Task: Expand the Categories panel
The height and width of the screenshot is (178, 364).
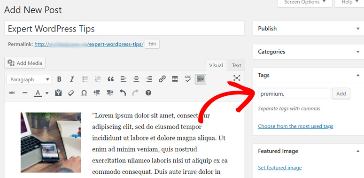Action: (x=358, y=52)
